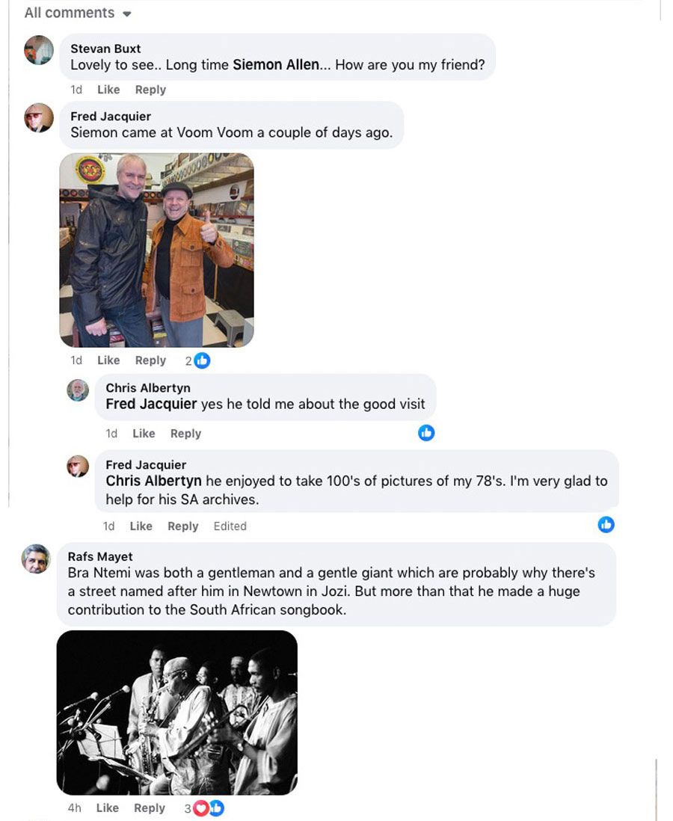Reply to Stevan Buxt's comment
The image size is (673, 821).
click(150, 90)
